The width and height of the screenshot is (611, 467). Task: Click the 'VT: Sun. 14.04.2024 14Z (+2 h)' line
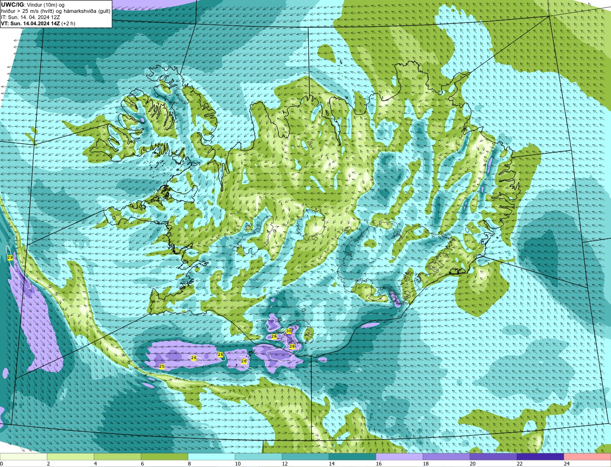pos(38,23)
